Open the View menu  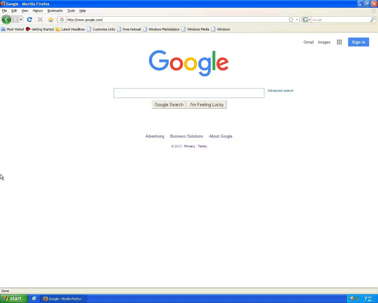[25, 11]
